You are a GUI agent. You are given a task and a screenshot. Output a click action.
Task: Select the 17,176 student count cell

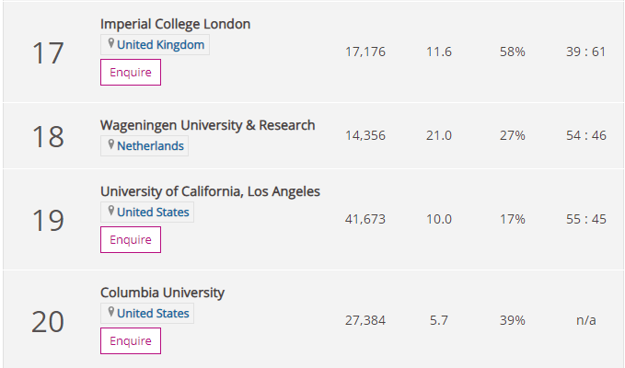pos(365,52)
